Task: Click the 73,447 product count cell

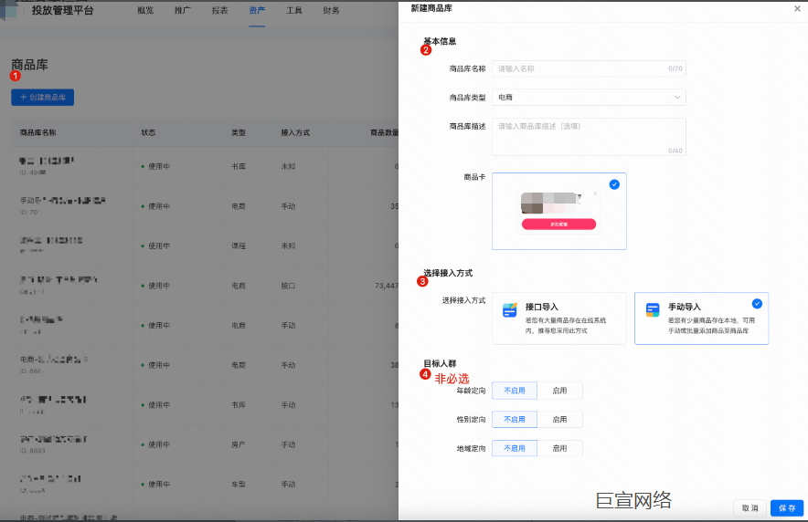Action: 387,286
